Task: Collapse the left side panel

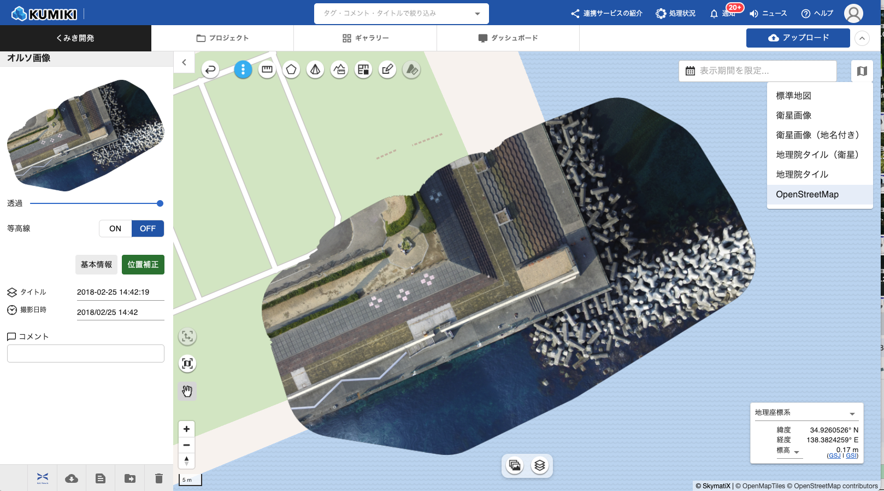Action: (184, 62)
